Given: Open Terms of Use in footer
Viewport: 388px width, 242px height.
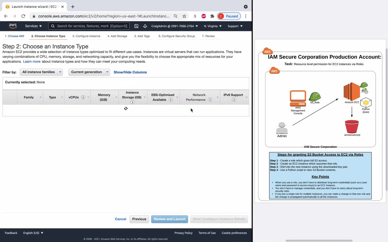Looking at the screenshot, I should point(207,233).
